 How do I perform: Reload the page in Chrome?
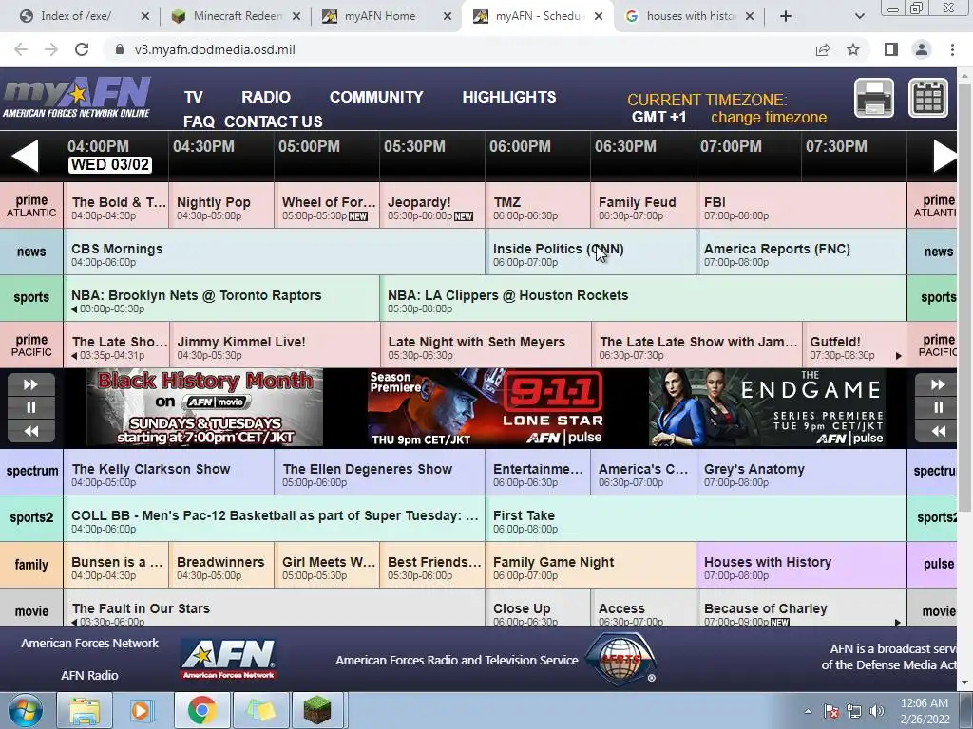coord(82,49)
